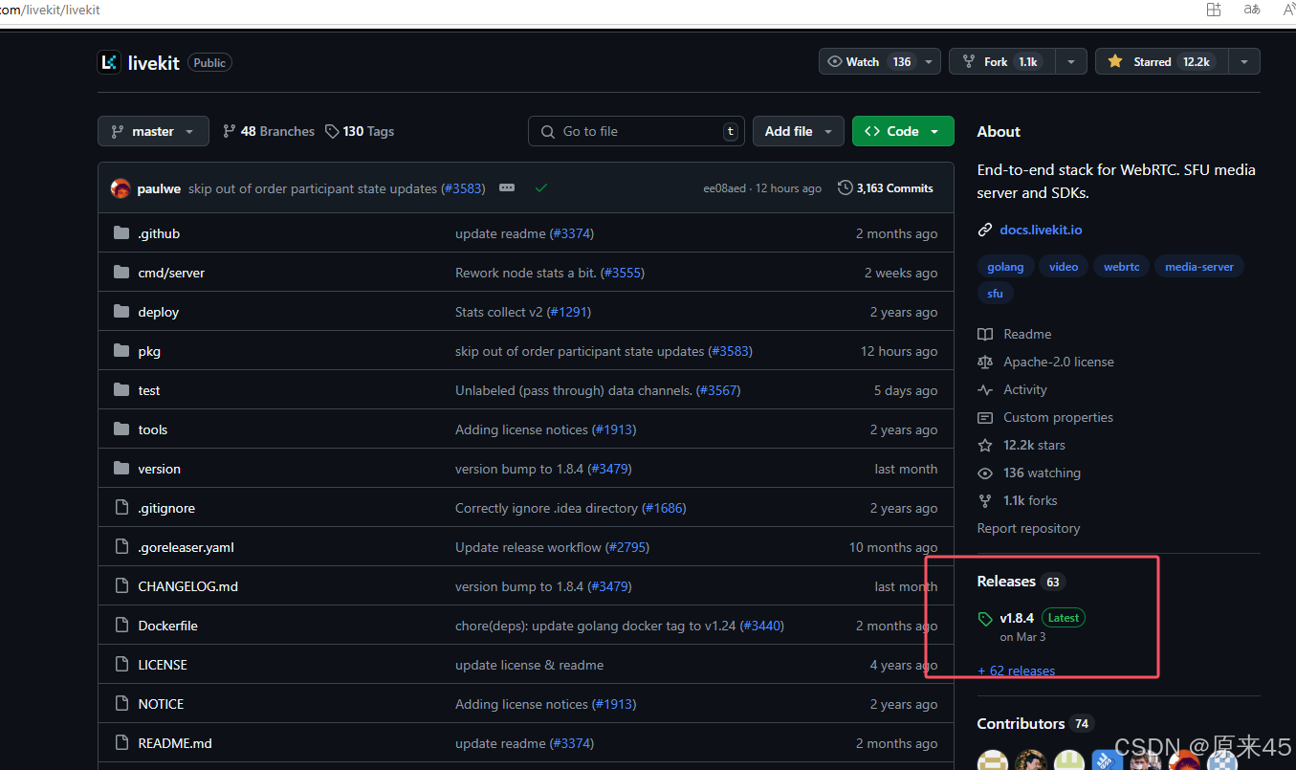This screenshot has width=1296, height=770.
Task: Focus the Go to file search field
Action: (637, 131)
